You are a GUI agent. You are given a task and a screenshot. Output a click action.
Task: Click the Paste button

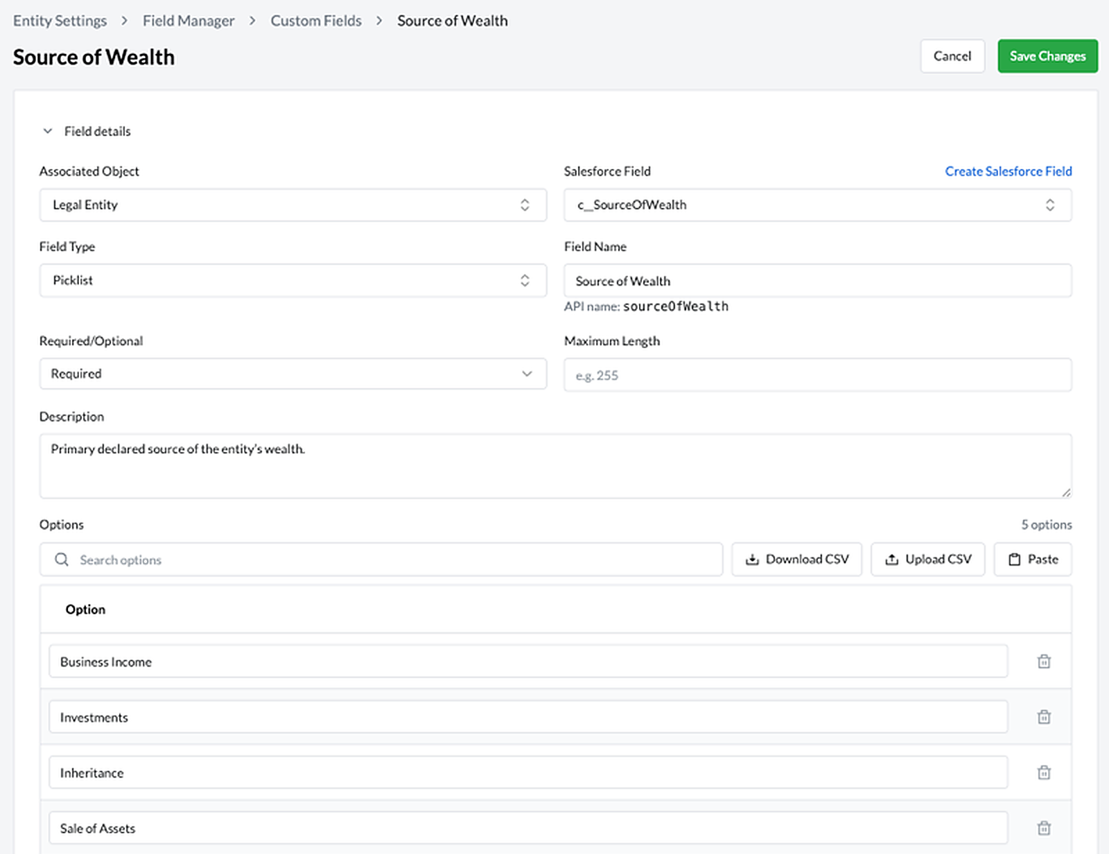point(1033,559)
